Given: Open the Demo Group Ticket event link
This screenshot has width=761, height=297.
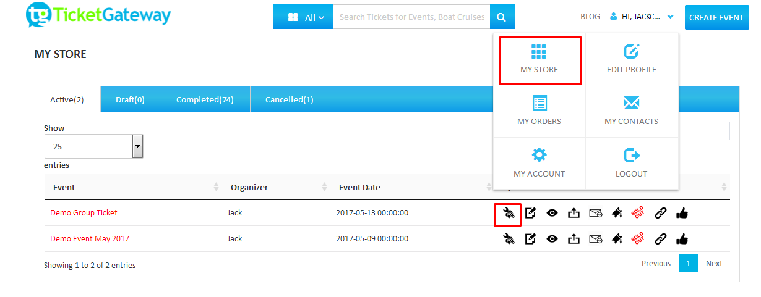Looking at the screenshot, I should [84, 213].
